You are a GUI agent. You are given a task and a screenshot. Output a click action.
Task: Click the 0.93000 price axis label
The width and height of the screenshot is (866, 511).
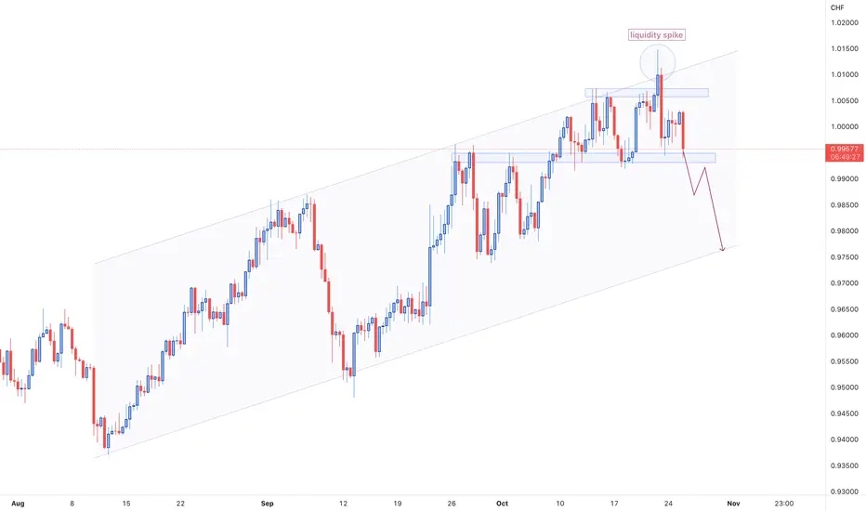[x=845, y=491]
